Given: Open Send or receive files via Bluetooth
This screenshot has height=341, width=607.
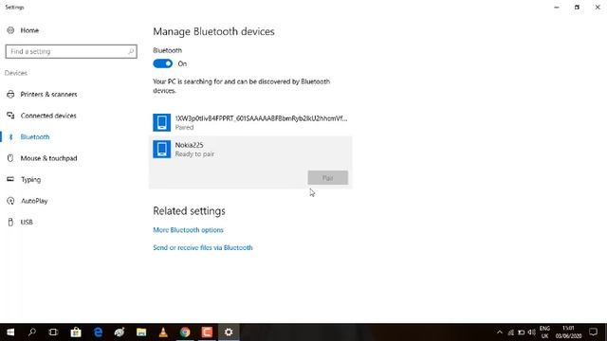Looking at the screenshot, I should (x=203, y=248).
